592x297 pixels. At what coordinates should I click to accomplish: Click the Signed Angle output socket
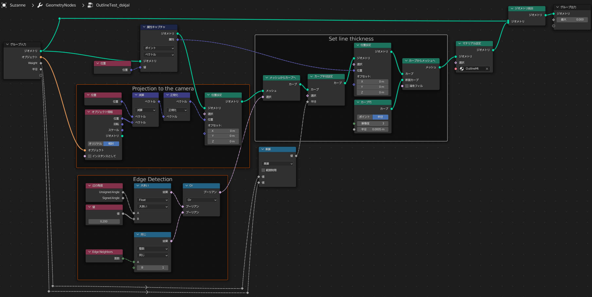click(x=123, y=198)
